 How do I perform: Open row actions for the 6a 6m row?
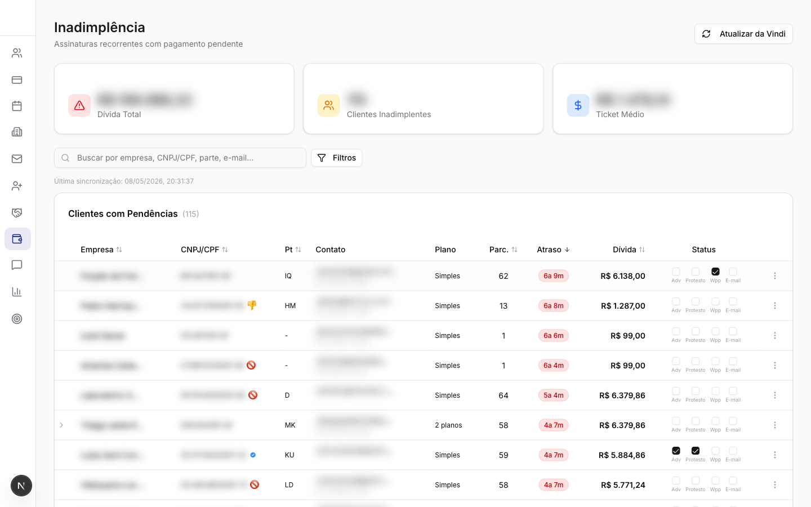pyautogui.click(x=775, y=336)
